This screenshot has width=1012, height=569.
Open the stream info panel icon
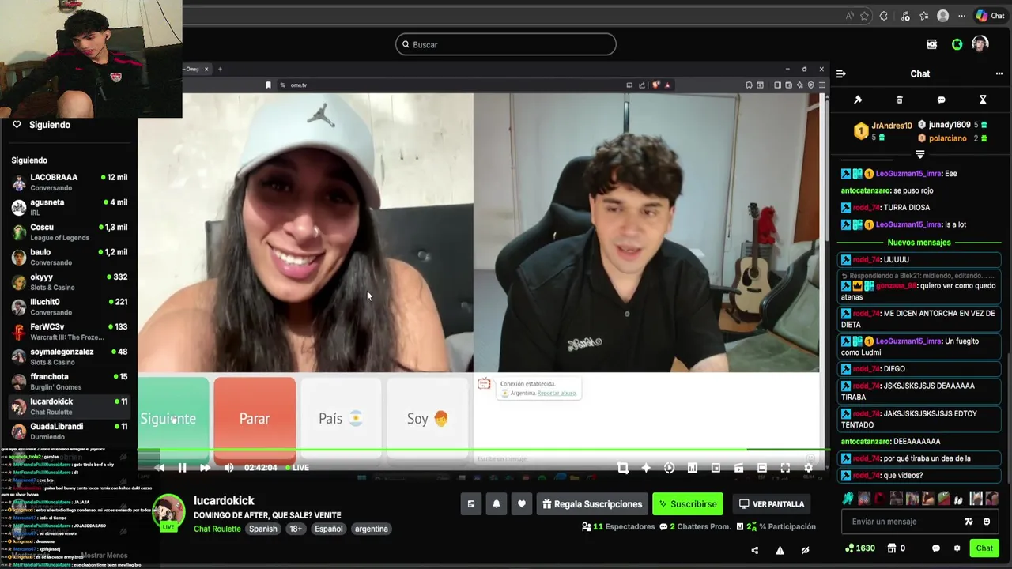pos(471,504)
